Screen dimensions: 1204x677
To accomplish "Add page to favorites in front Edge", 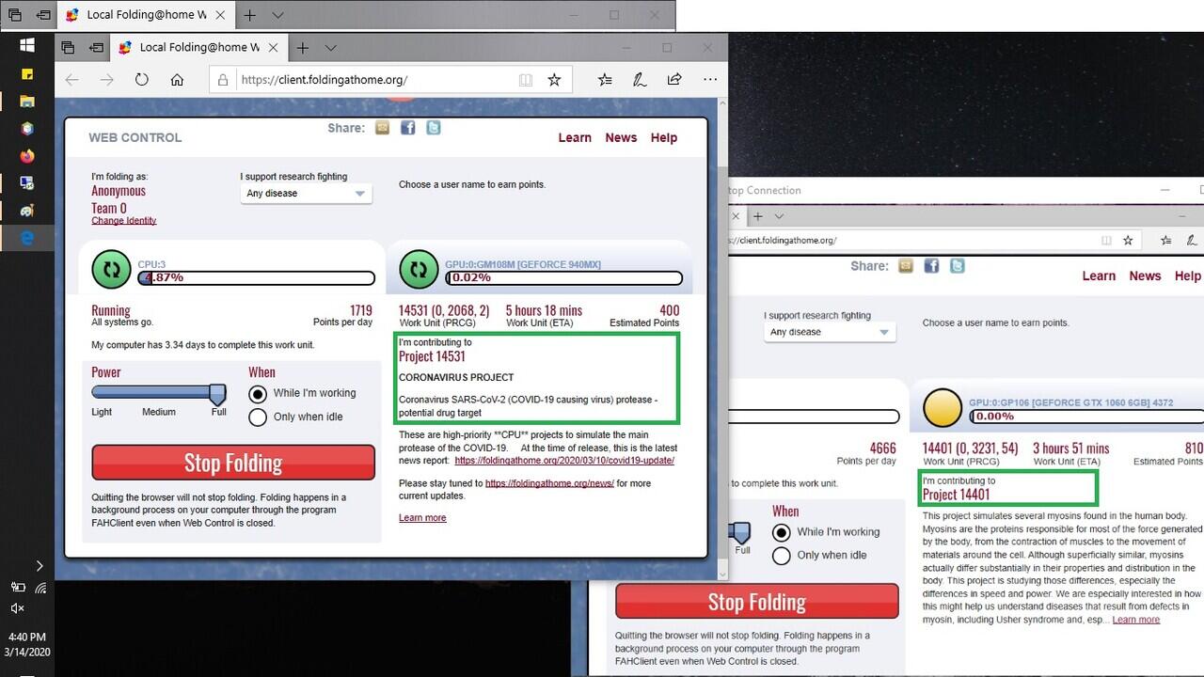I will click(554, 80).
